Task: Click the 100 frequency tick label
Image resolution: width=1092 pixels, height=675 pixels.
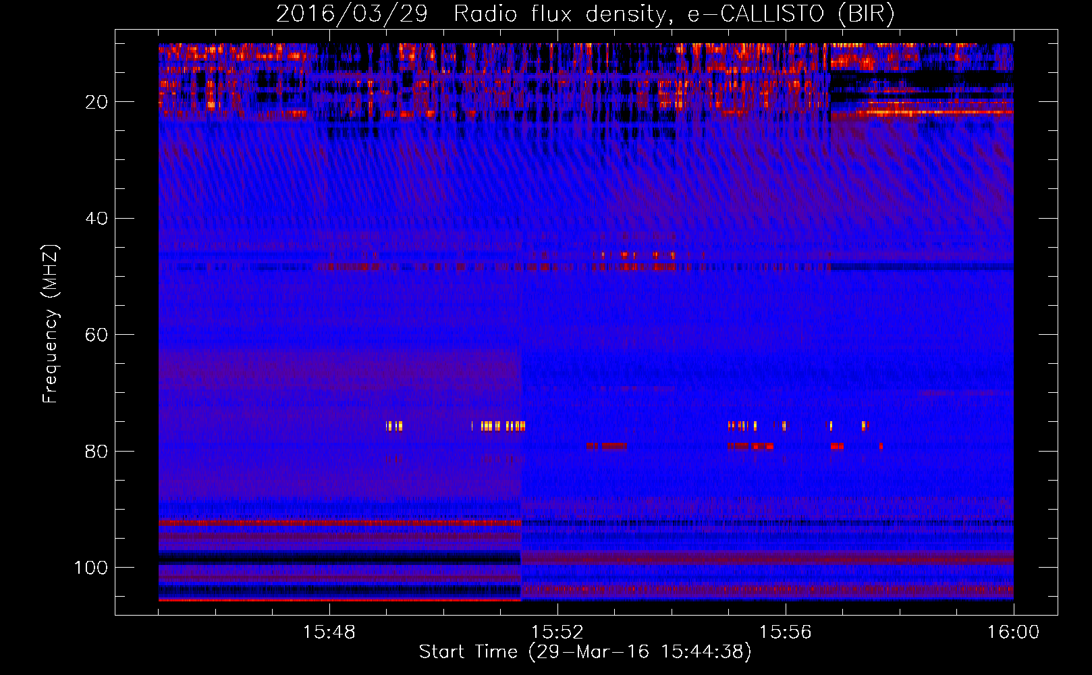Action: (91, 568)
